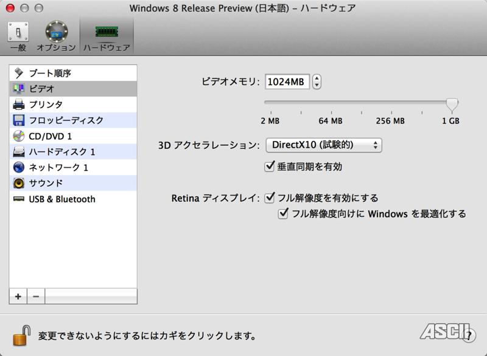487x356 pixels.
Task: Select ネットワーク 1 in the hardware list
Action: click(x=73, y=168)
